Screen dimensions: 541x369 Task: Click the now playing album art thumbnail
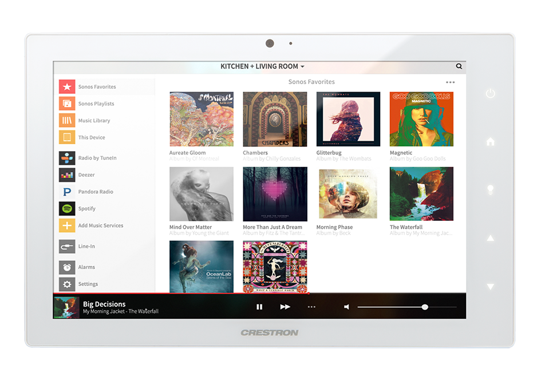[66, 307]
